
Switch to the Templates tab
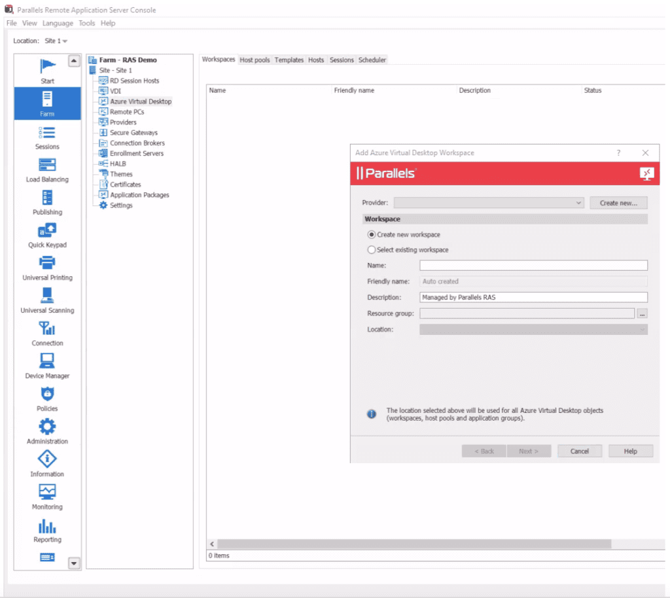tap(289, 60)
